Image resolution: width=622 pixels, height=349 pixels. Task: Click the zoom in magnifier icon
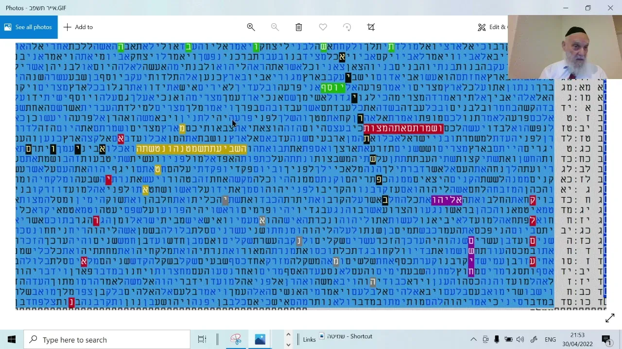(251, 27)
